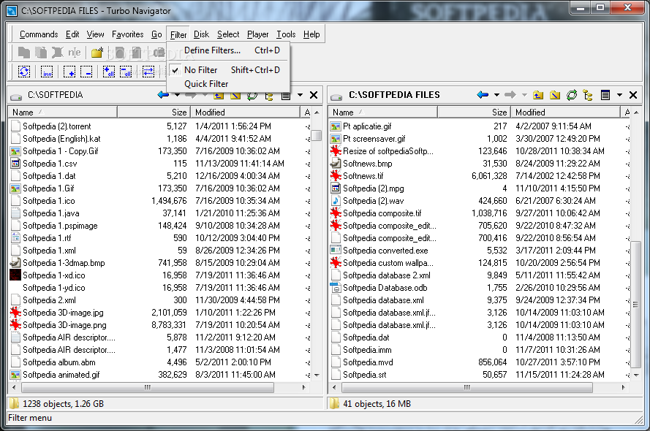The image size is (650, 431).
Task: Open the Tools menu
Action: click(x=286, y=34)
